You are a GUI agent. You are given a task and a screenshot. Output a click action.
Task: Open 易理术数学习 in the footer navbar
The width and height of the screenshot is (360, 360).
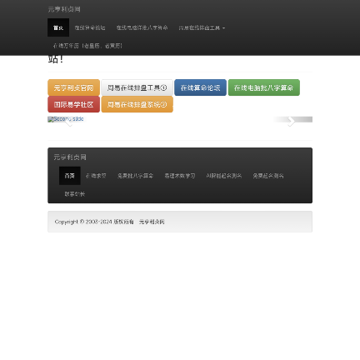[x=180, y=176]
